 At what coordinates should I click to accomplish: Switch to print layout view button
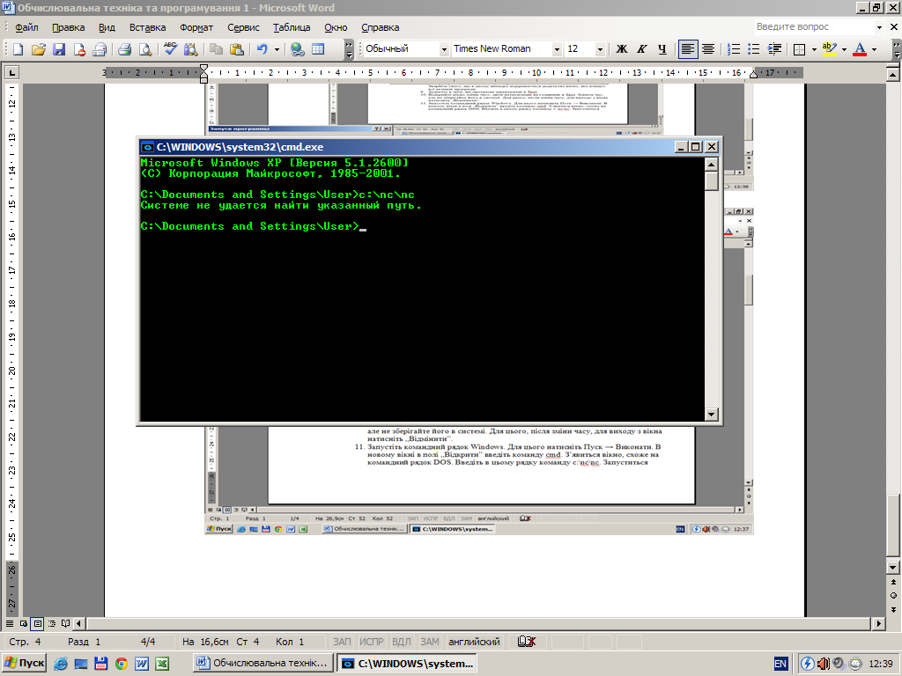pyautogui.click(x=37, y=623)
